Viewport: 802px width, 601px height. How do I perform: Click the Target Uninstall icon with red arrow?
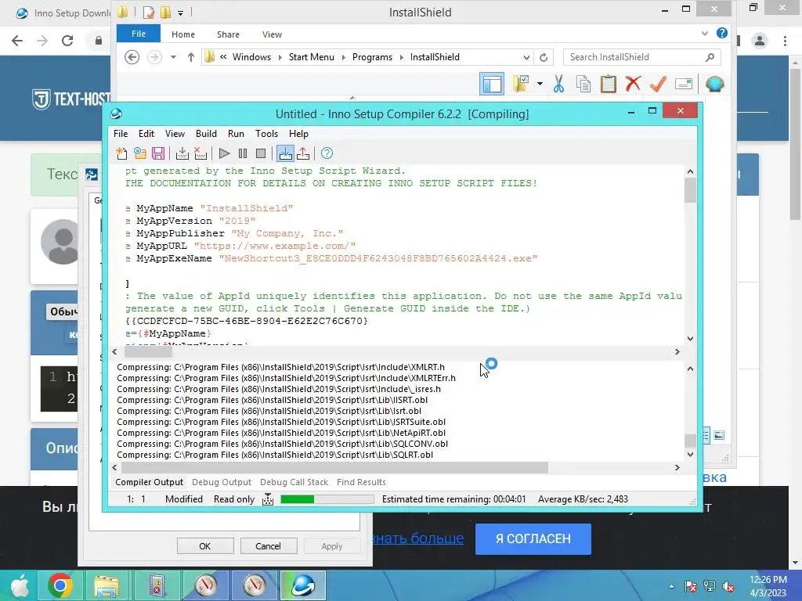coord(303,153)
